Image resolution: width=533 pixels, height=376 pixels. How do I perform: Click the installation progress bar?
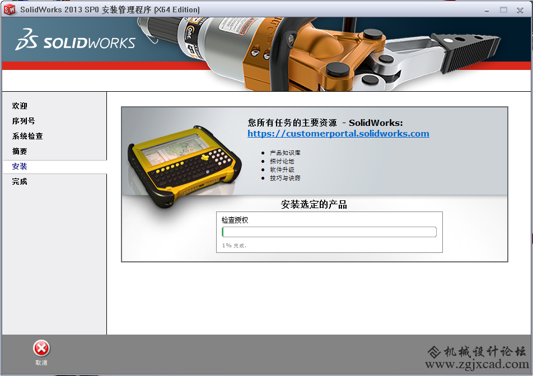(329, 232)
